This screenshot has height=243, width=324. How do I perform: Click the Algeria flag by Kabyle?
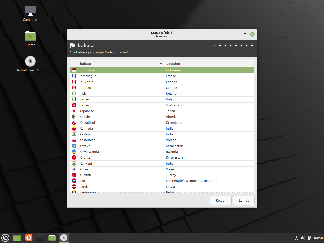pos(74,117)
